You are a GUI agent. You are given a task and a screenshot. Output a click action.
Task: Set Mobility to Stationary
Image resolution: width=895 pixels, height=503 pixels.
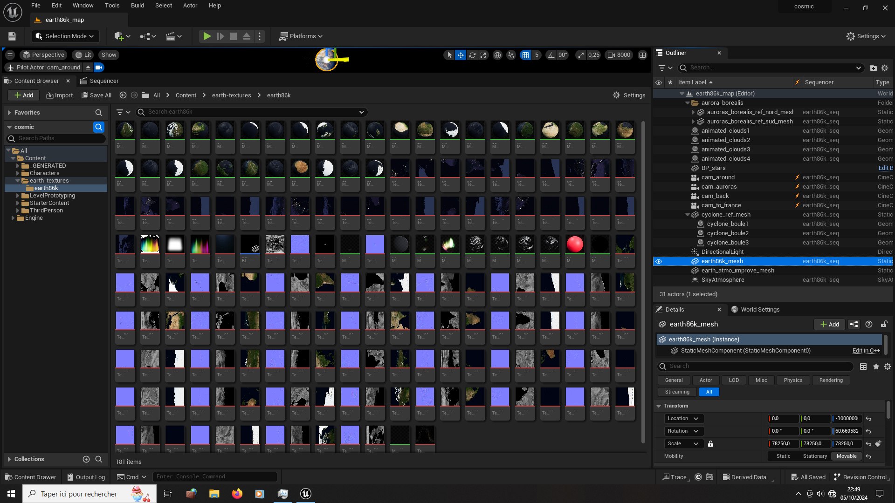pos(814,456)
